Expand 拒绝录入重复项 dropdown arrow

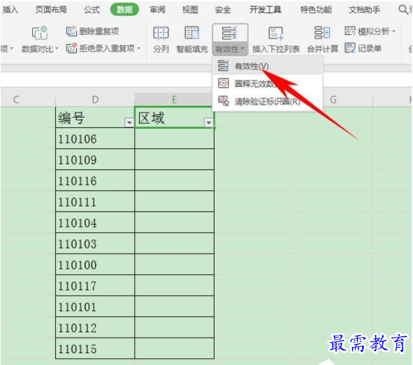[x=139, y=48]
